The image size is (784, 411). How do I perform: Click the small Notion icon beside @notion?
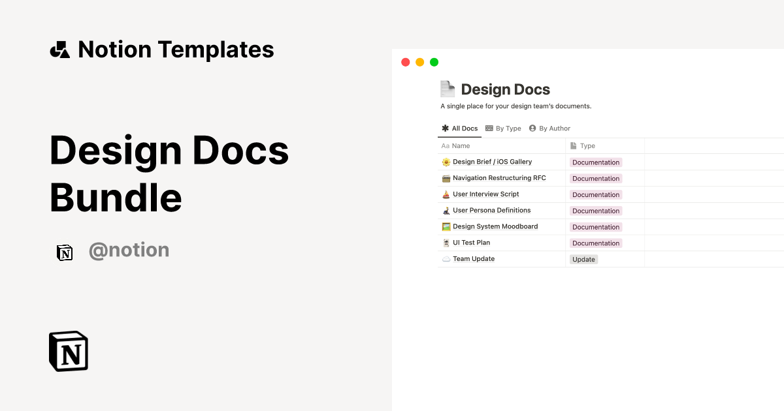pos(65,252)
